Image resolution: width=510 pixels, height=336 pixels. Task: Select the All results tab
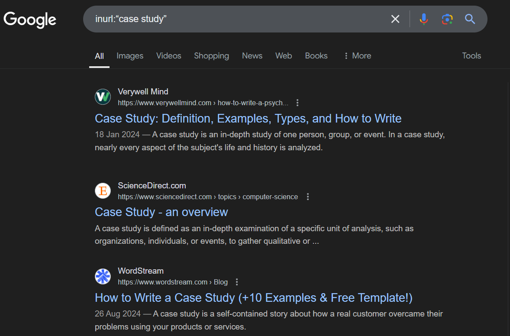pyautogui.click(x=99, y=56)
